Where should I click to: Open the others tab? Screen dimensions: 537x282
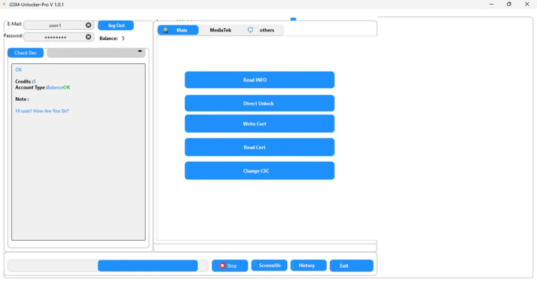(x=267, y=30)
